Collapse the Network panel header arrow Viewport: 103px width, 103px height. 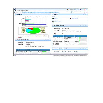point(53,14)
